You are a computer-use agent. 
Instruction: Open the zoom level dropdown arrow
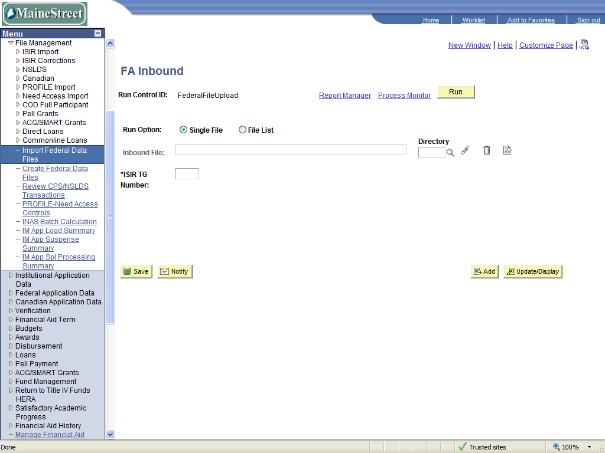(x=589, y=447)
